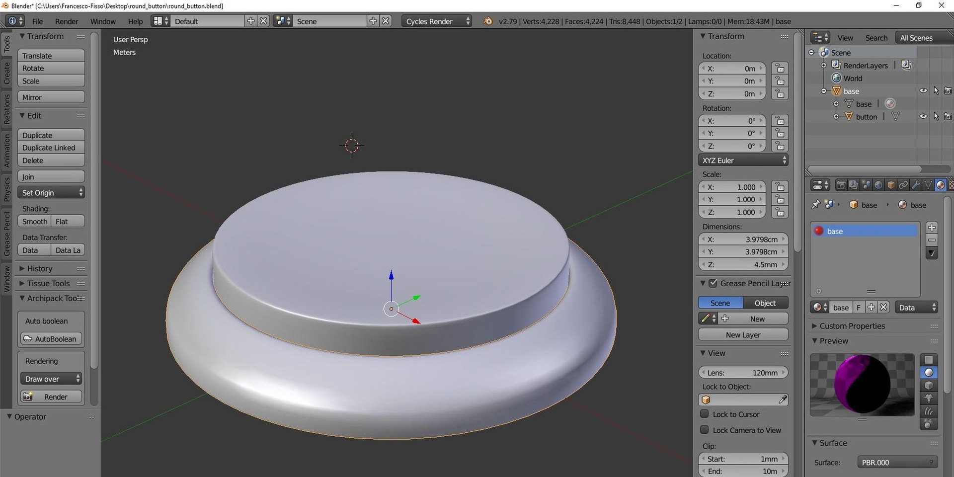Select sphere preview type icon

(x=929, y=373)
